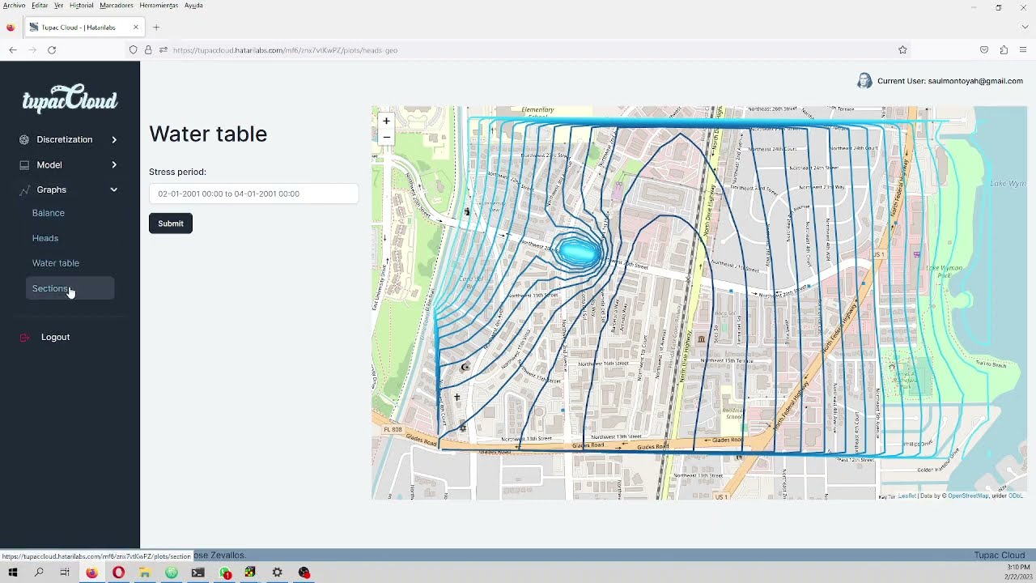Click the Logout arrow icon
Screen dimensions: 1036x583
pos(24,337)
